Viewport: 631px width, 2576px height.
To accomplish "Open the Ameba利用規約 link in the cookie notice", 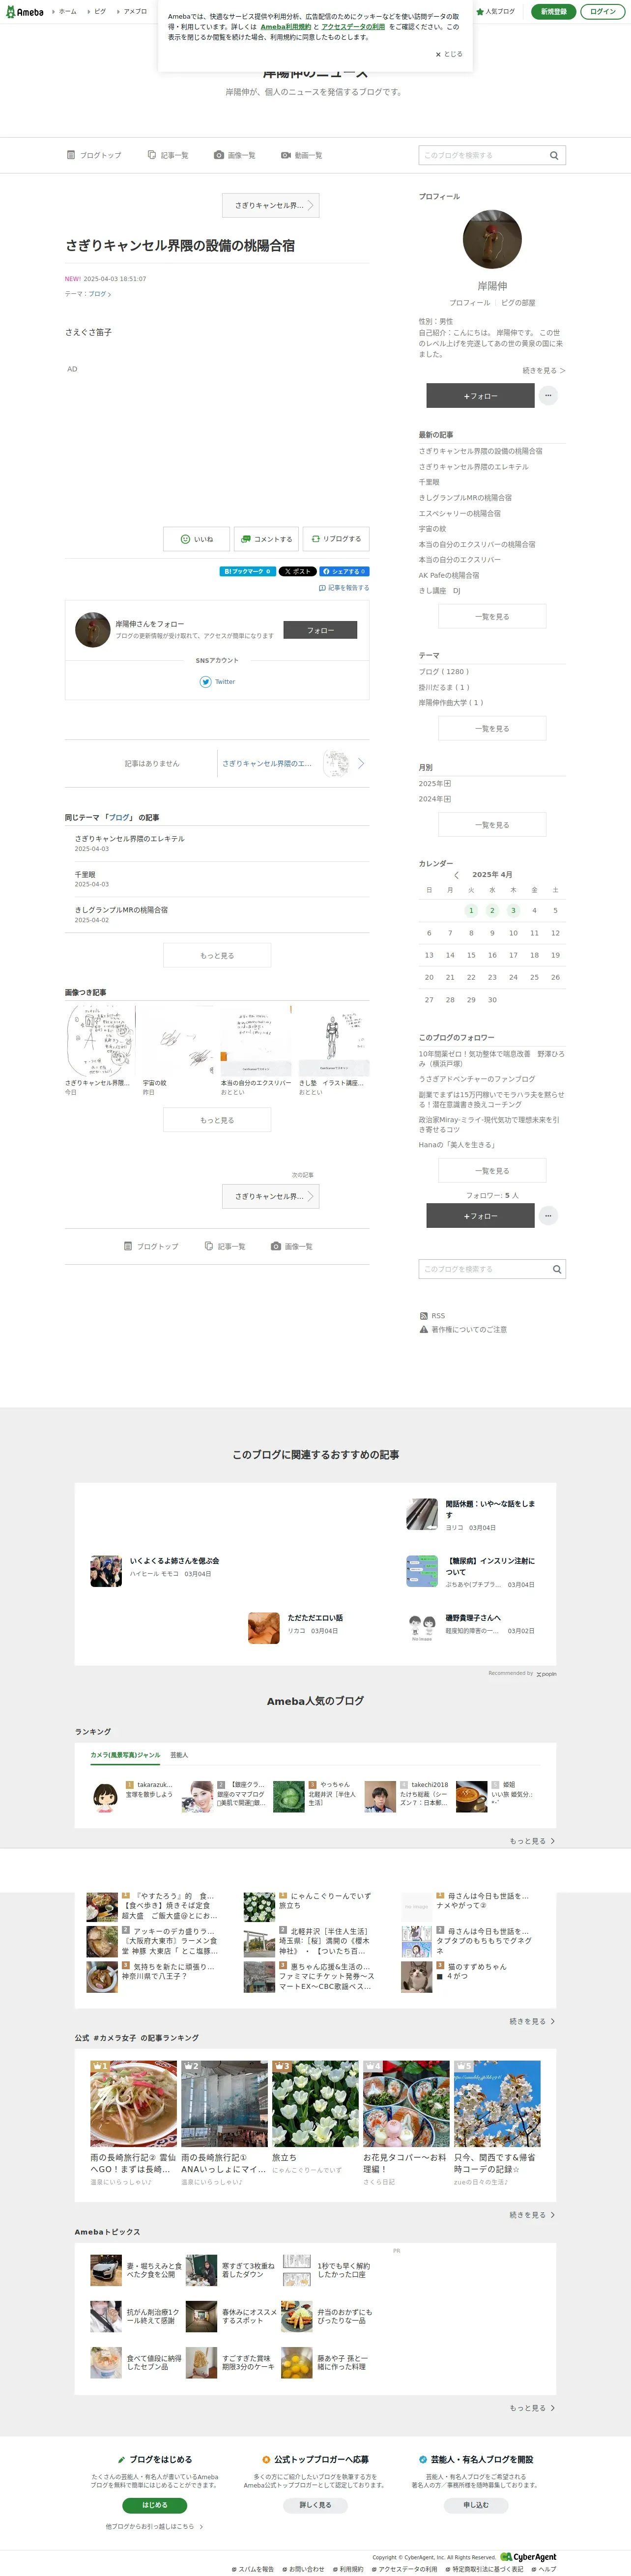I will pos(286,27).
